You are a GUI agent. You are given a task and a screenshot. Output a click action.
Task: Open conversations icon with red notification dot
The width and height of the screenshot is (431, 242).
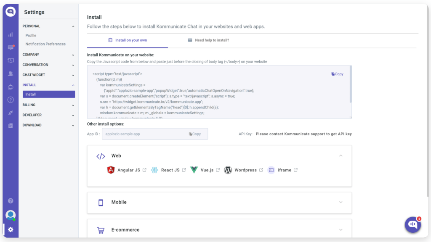[11, 47]
